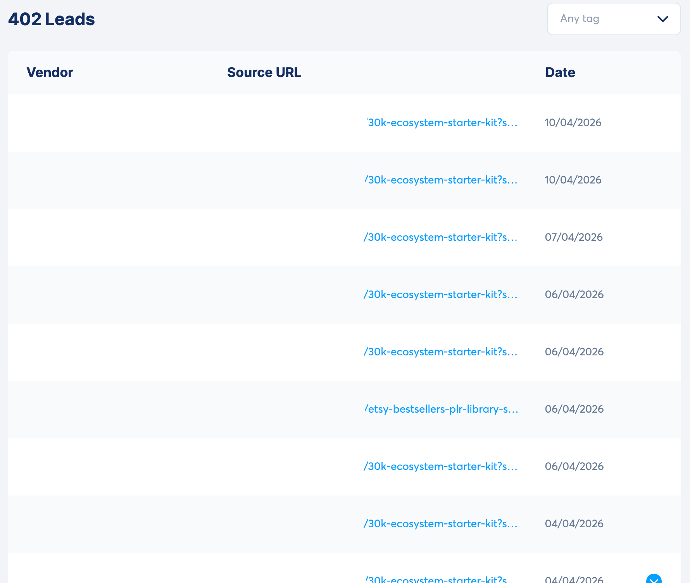The width and height of the screenshot is (690, 583).
Task: Open the fifth row's source URL link
Action: tap(441, 352)
